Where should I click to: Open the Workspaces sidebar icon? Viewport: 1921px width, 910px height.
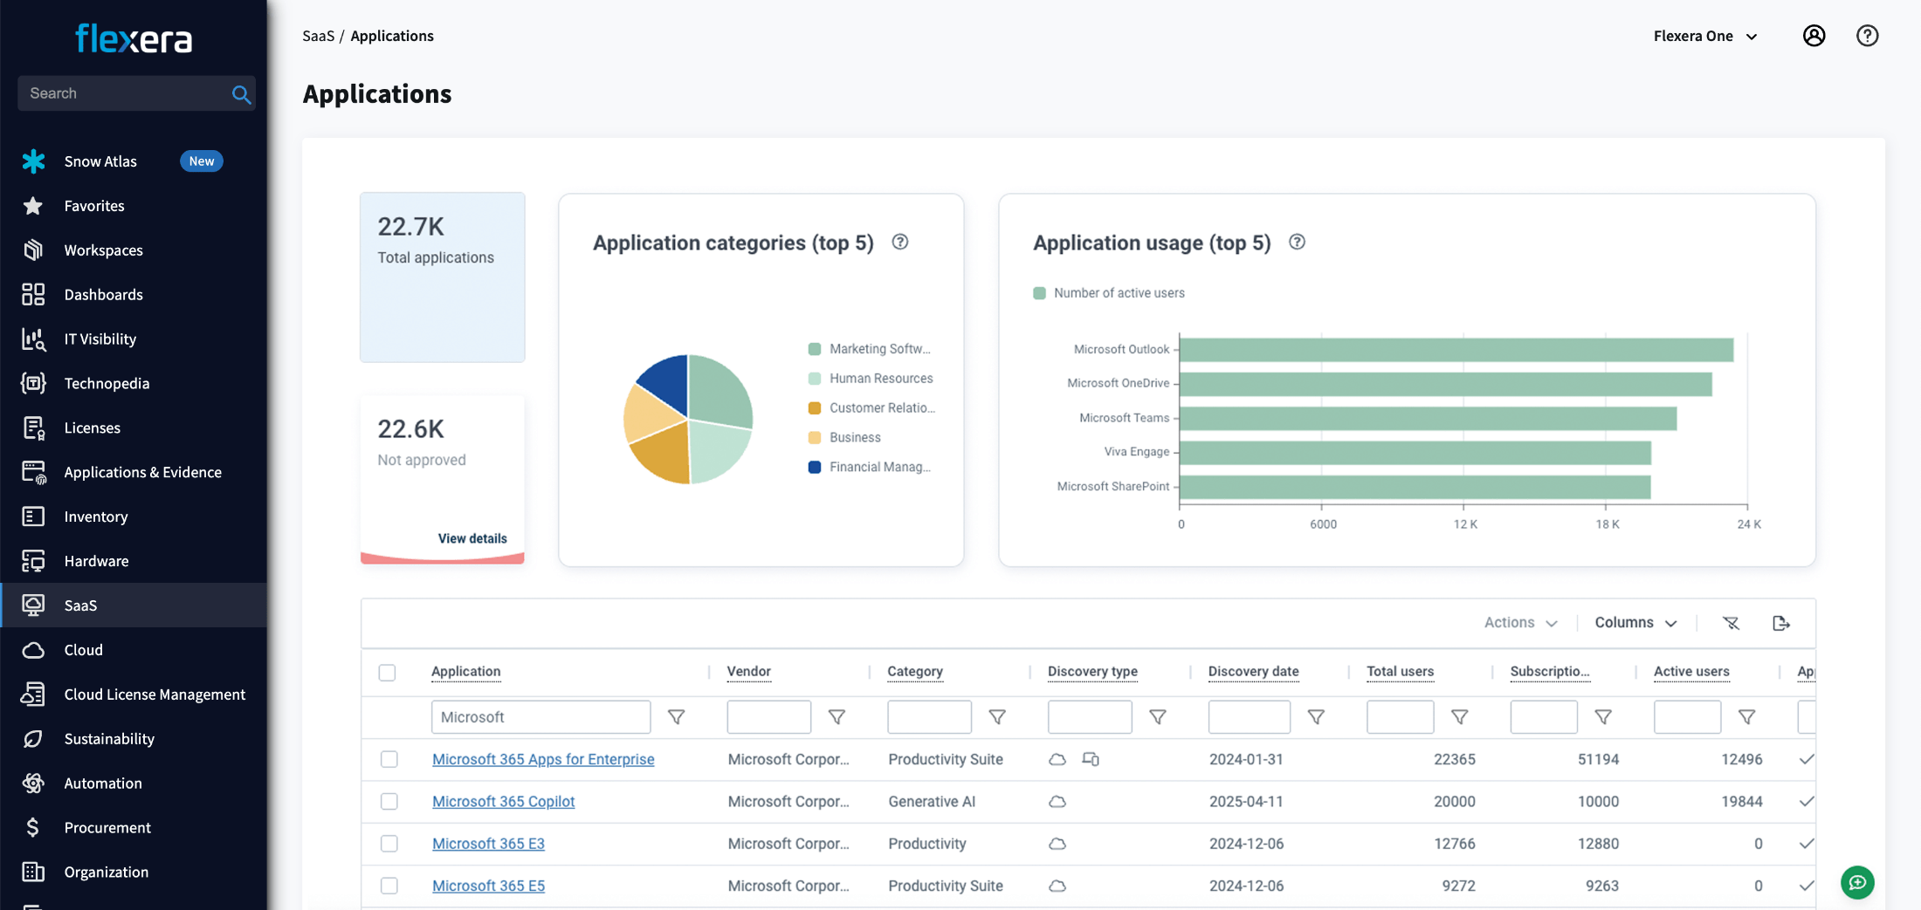pyautogui.click(x=33, y=250)
